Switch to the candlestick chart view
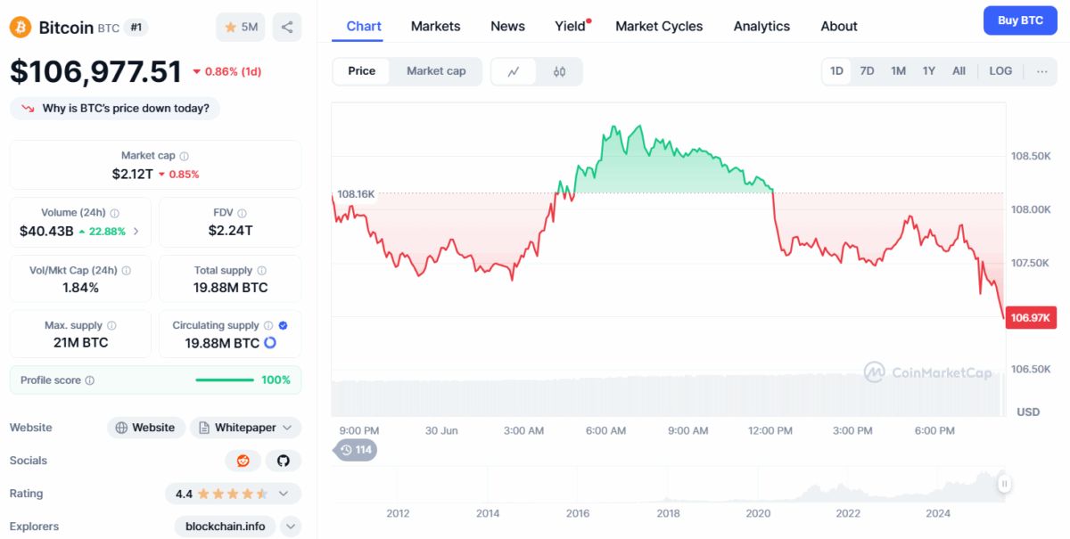The height and width of the screenshot is (539, 1070). [559, 71]
